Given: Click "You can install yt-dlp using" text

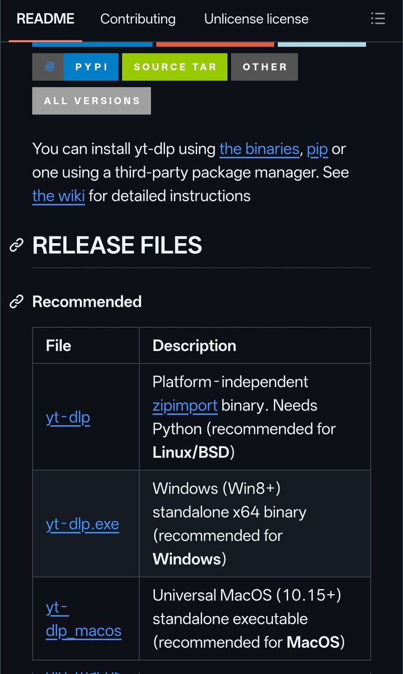Looking at the screenshot, I should point(124,149).
